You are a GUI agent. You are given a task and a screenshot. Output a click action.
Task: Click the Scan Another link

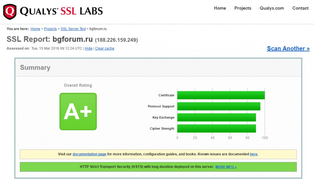(288, 48)
